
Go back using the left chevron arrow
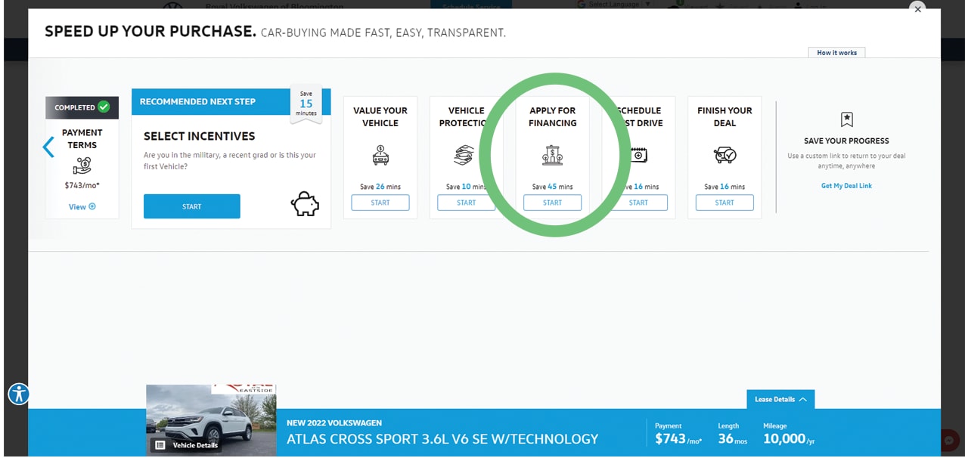click(48, 147)
